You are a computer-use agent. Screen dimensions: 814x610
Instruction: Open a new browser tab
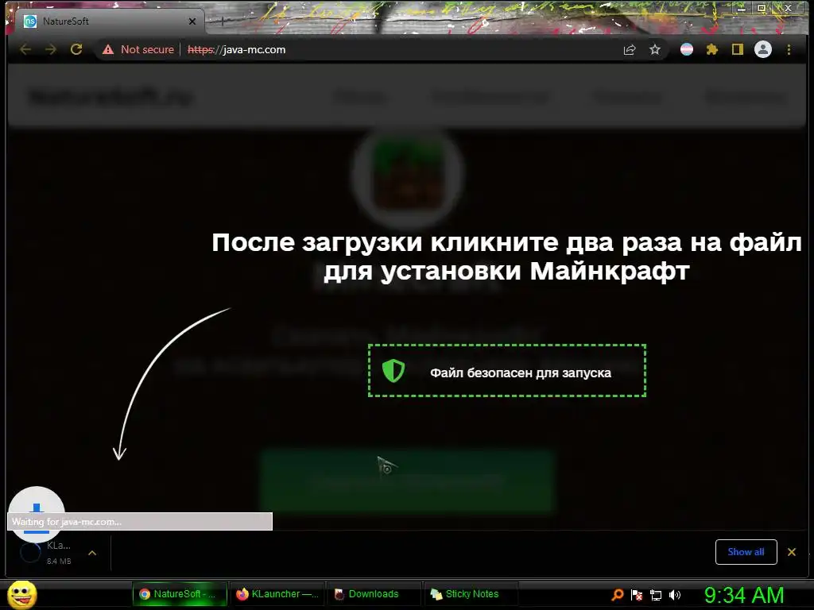[223, 21]
